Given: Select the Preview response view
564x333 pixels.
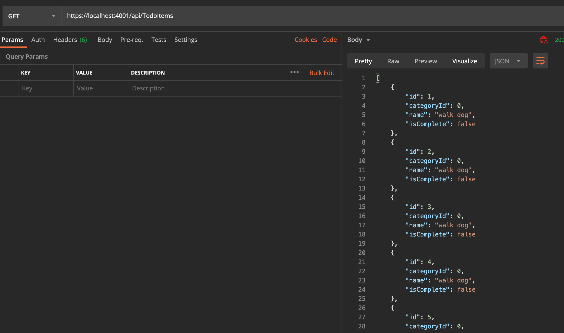Looking at the screenshot, I should point(426,61).
